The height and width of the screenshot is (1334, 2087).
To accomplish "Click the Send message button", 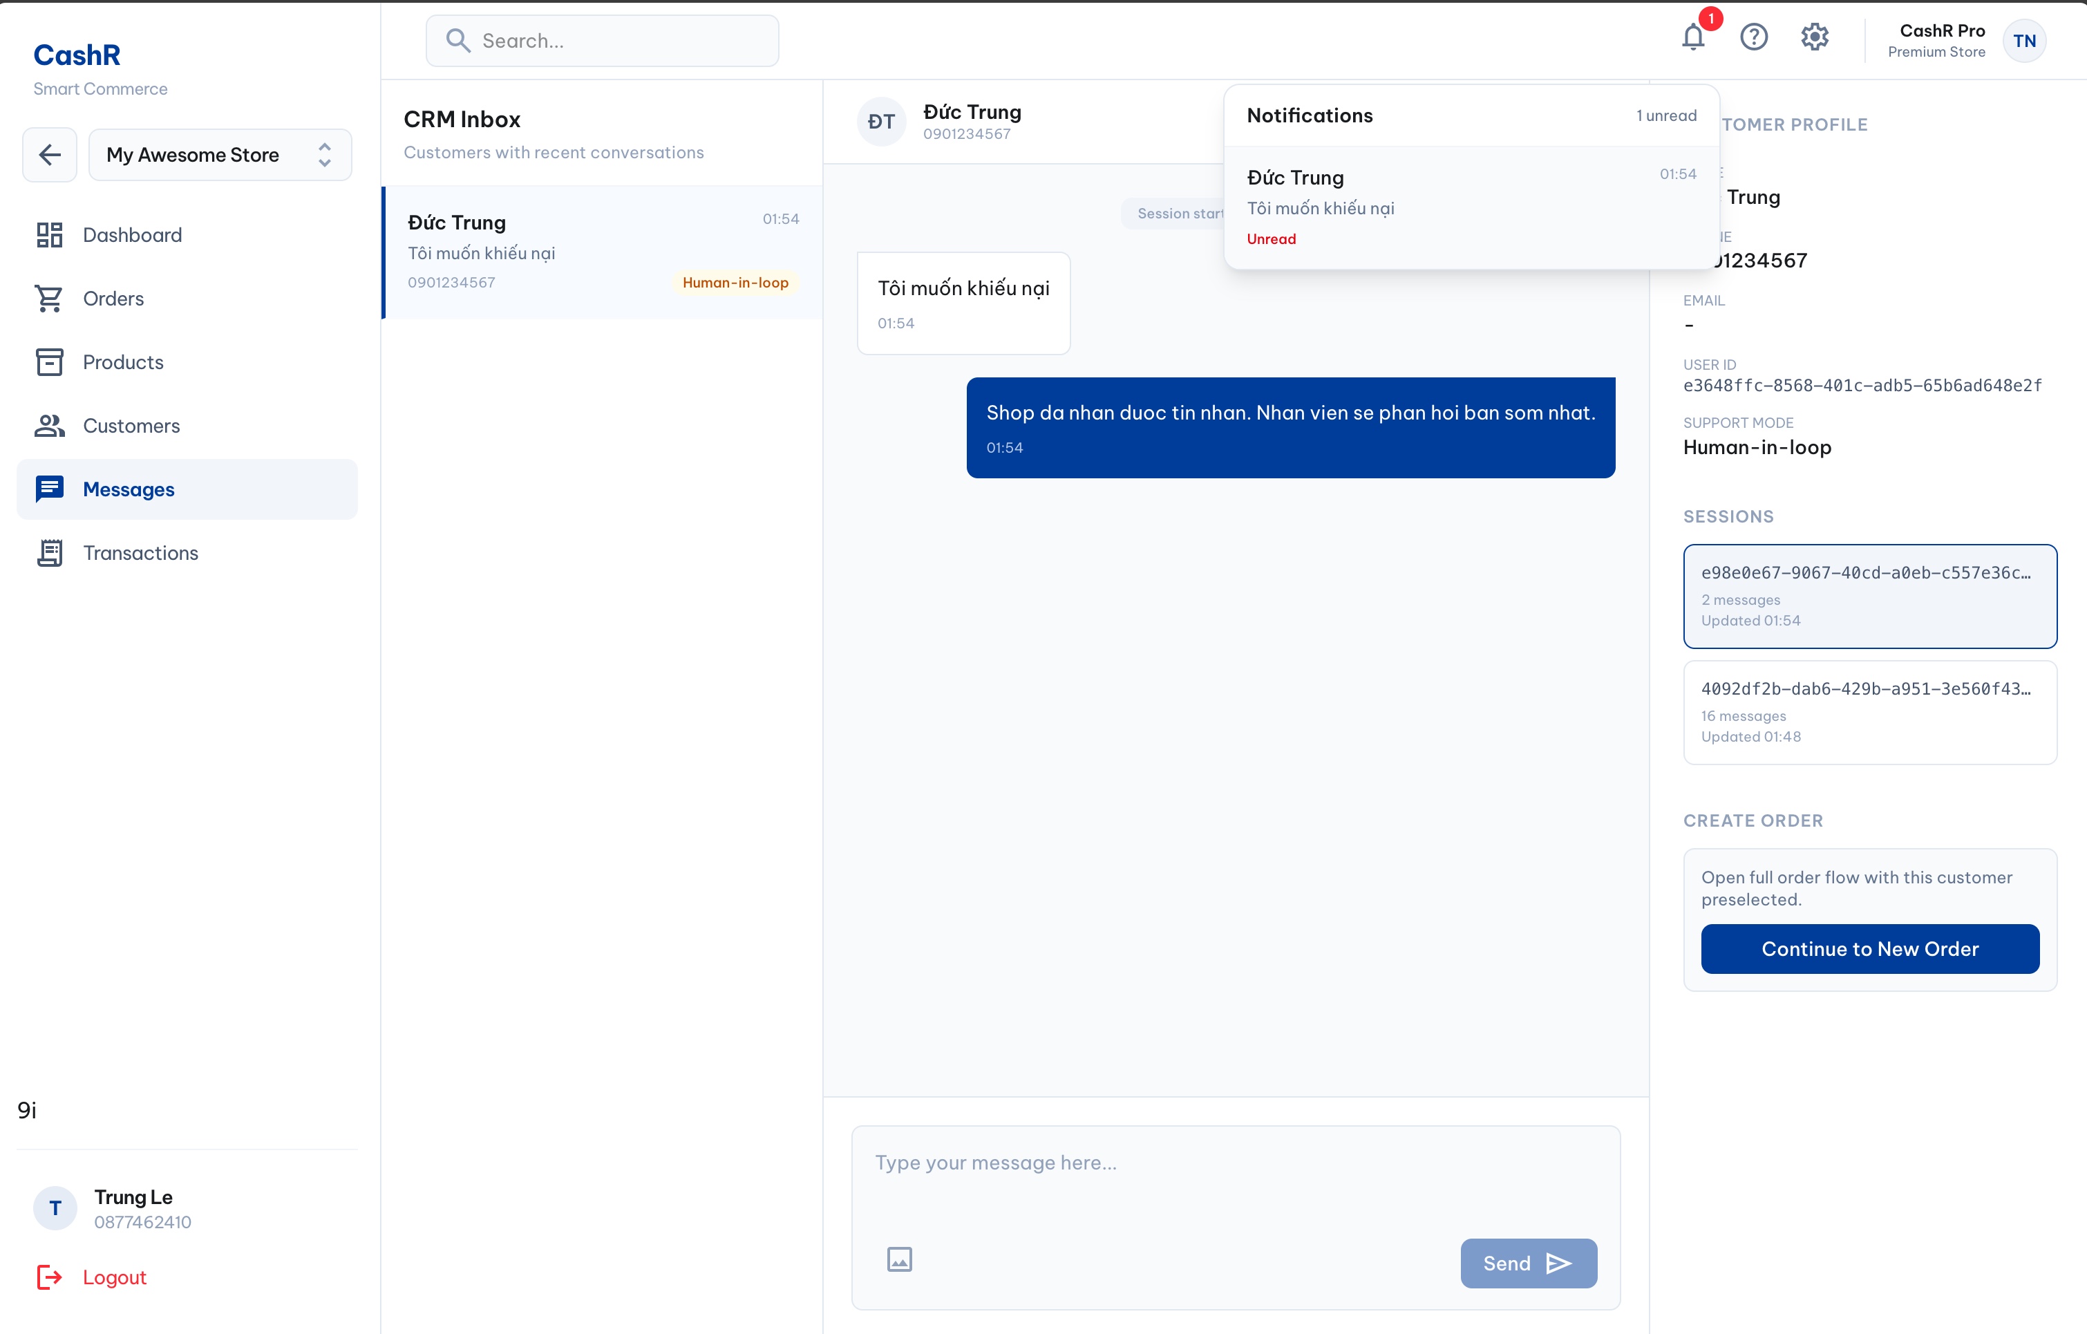I will 1528,1263.
